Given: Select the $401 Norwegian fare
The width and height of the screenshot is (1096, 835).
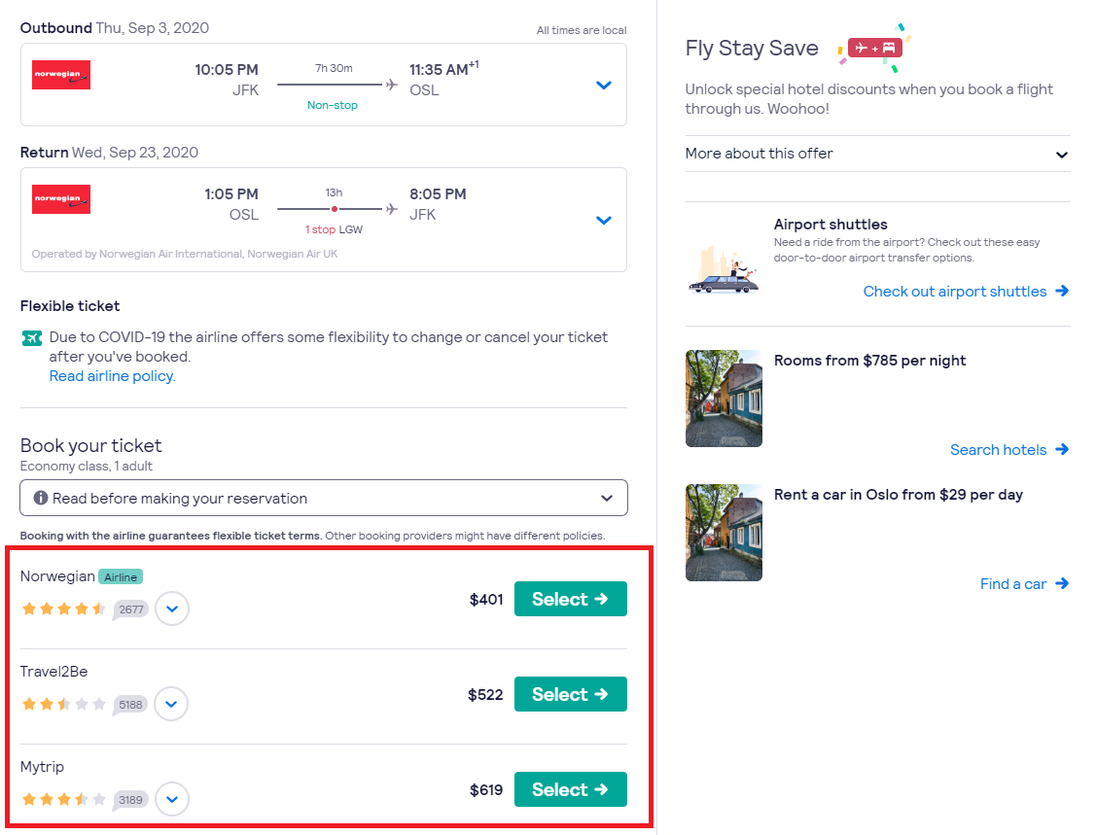Looking at the screenshot, I should 570,599.
